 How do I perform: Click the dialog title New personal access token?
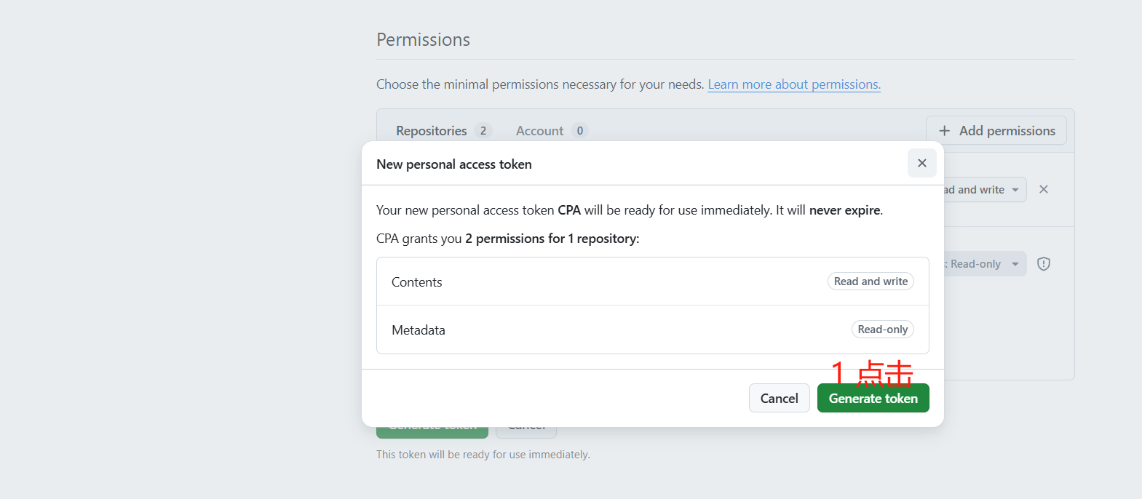[453, 164]
